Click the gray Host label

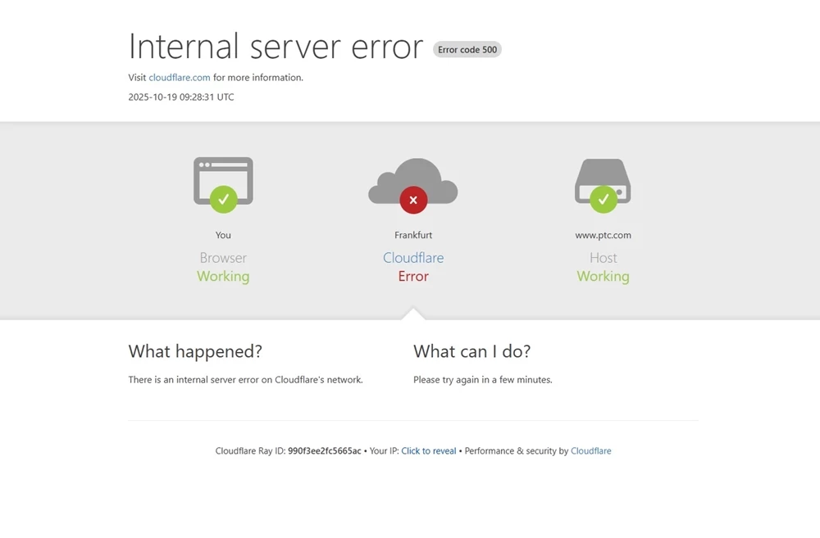click(x=603, y=257)
